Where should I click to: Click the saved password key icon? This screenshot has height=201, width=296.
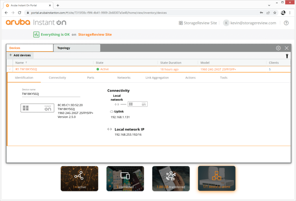[x=261, y=13]
